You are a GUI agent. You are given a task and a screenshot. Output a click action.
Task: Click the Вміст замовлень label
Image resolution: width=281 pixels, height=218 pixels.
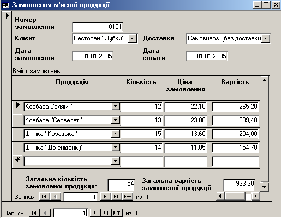[37, 71]
